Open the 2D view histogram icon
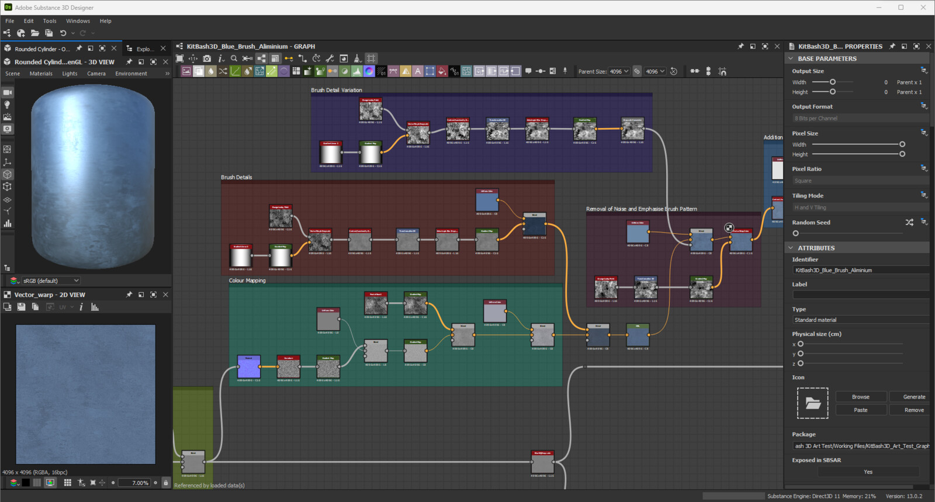The image size is (935, 502). pyautogui.click(x=95, y=307)
